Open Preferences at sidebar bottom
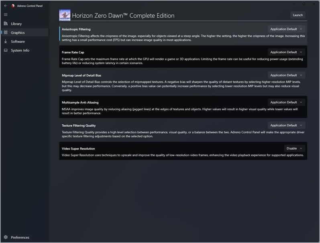Viewport: 320px width, 243px height. pos(24,237)
